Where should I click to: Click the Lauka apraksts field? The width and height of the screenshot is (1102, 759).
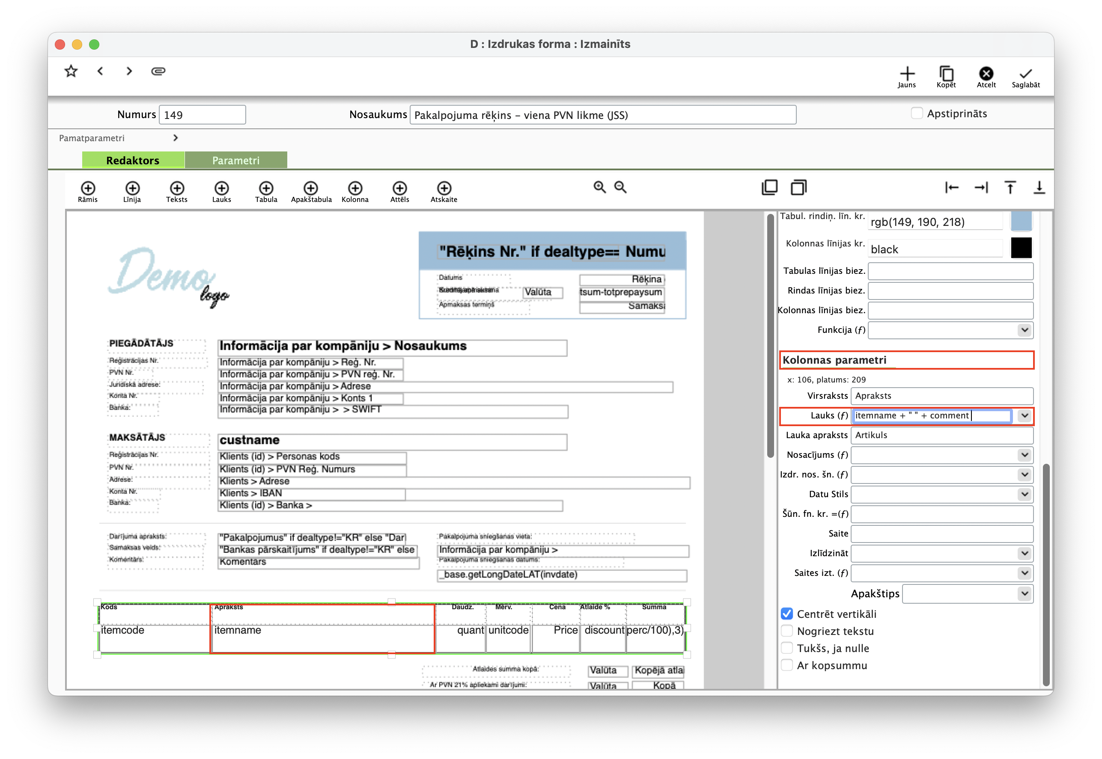(x=941, y=436)
